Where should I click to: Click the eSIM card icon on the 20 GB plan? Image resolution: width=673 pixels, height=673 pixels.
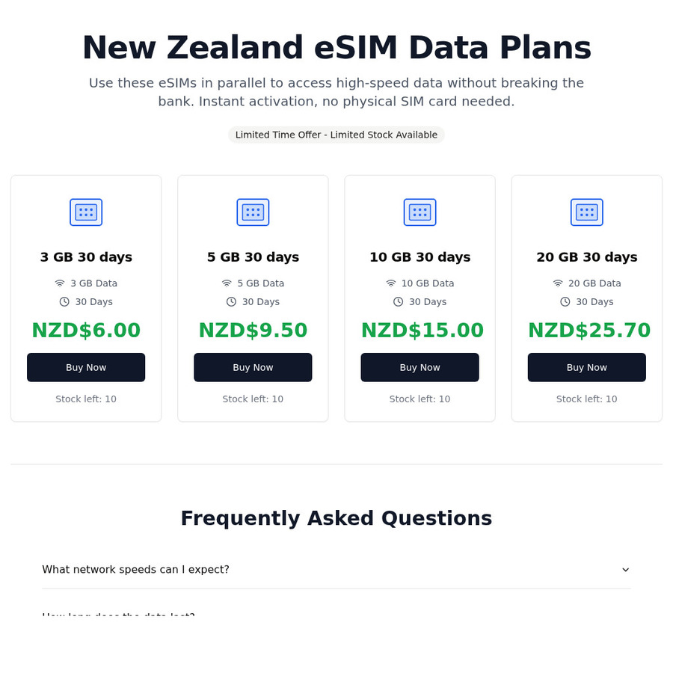586,212
